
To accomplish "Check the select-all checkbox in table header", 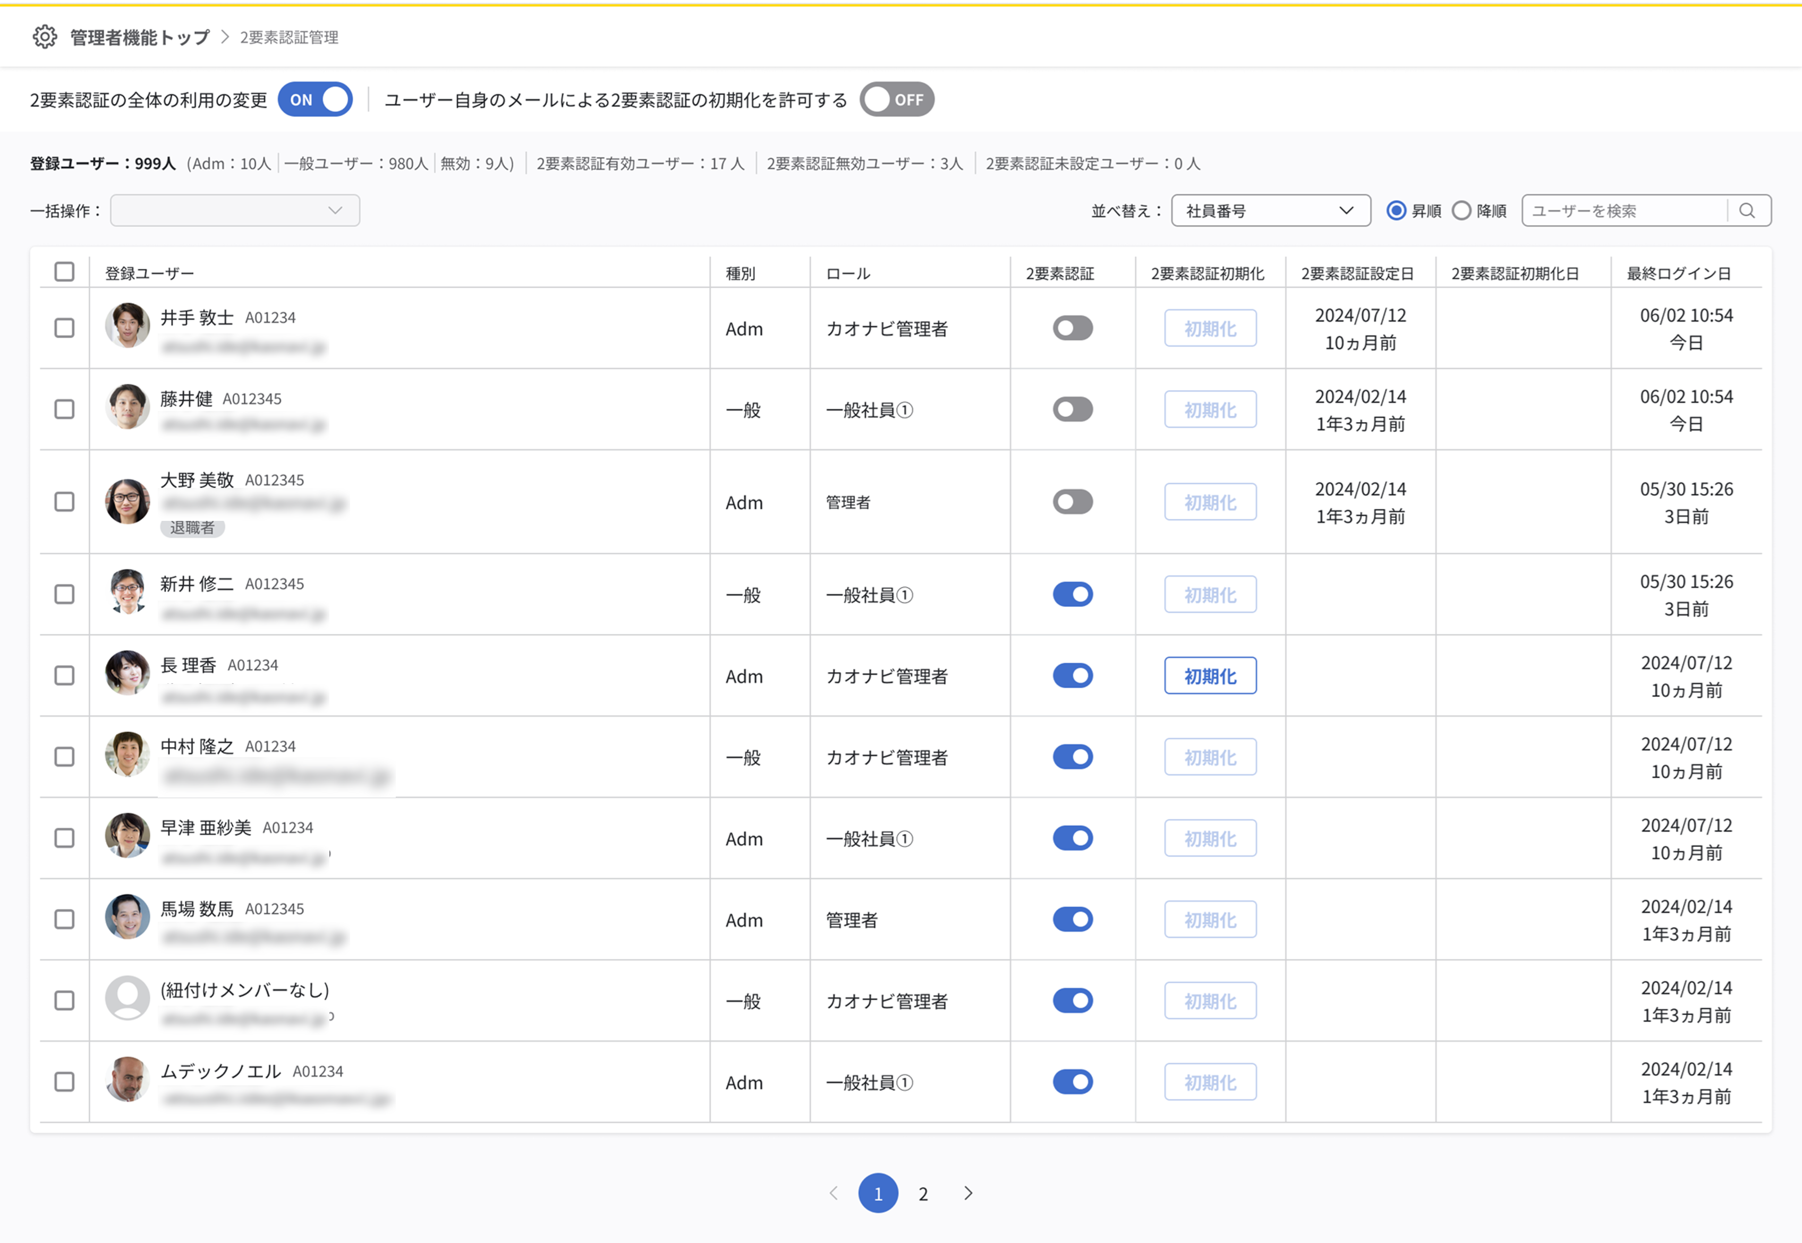I will (65, 271).
